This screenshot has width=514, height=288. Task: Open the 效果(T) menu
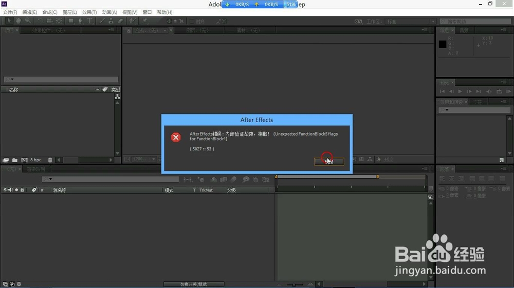(x=89, y=12)
